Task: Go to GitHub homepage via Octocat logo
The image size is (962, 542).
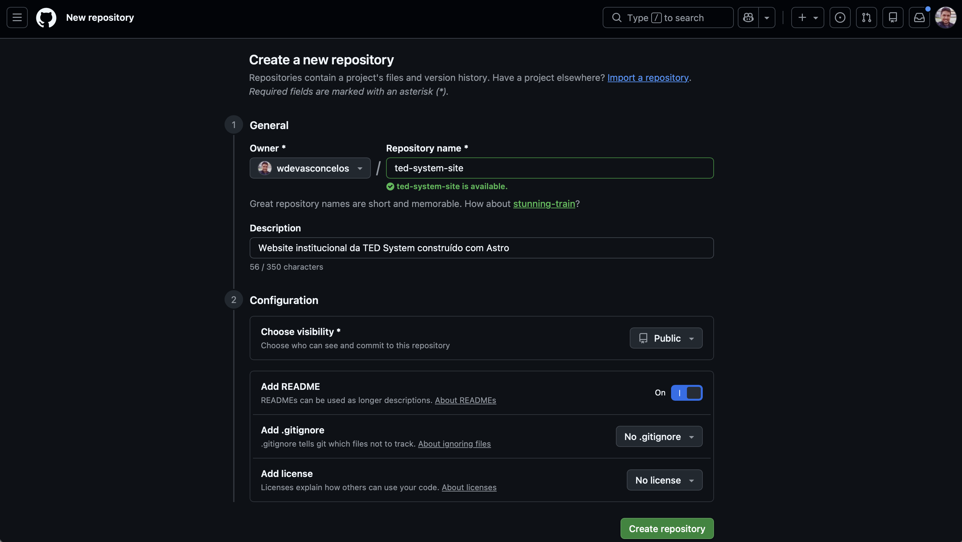Action: click(46, 17)
